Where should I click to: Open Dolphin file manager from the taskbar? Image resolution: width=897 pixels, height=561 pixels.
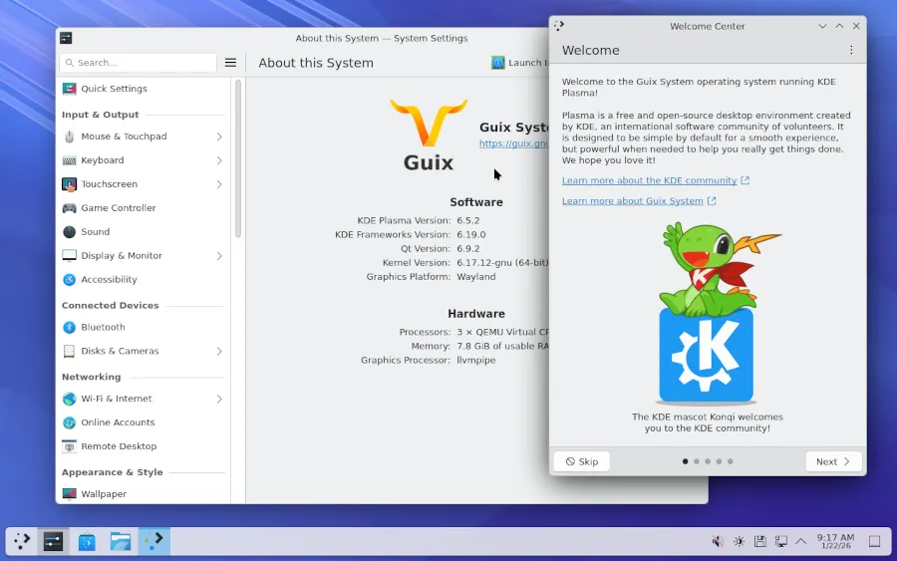click(121, 542)
